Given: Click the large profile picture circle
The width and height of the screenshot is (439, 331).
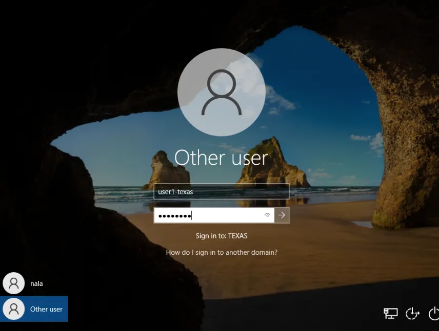Looking at the screenshot, I should [222, 92].
